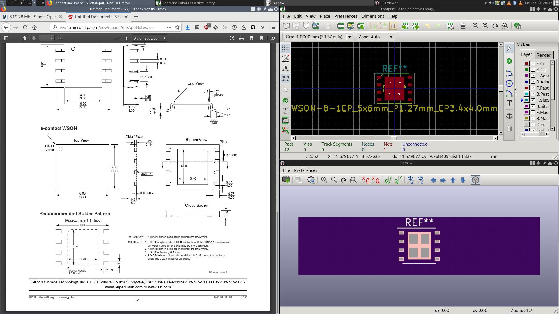Open the Dimensions menu
The image size is (559, 314).
pos(373,16)
